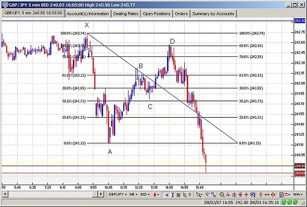The height and width of the screenshot is (207, 307).
Task: Toggle the chart grid icon
Action: [178, 194]
